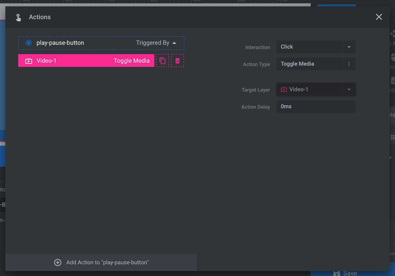Viewport: 395px width, 276px height.
Task: Click the Target Layer dropdown arrow
Action: point(349,90)
